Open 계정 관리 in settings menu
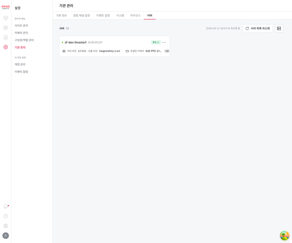The width and height of the screenshot is (292, 243). [x=20, y=64]
